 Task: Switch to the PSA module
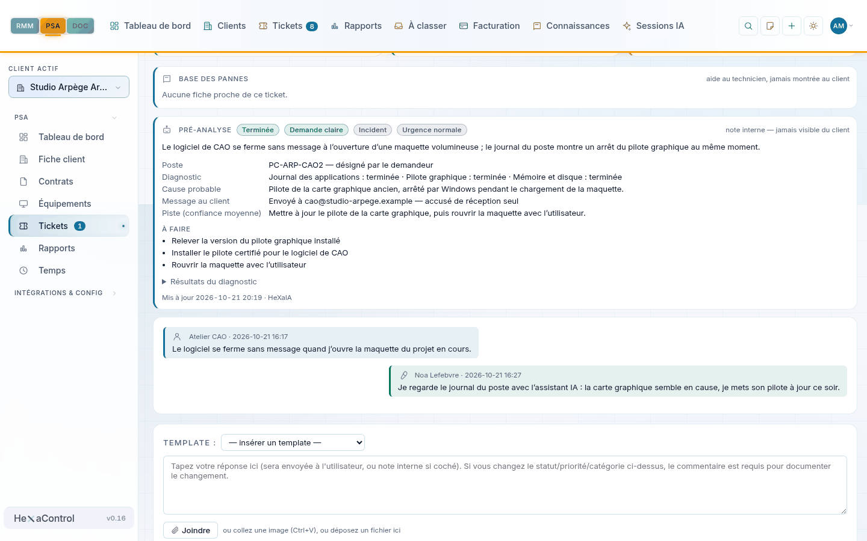pyautogui.click(x=53, y=26)
